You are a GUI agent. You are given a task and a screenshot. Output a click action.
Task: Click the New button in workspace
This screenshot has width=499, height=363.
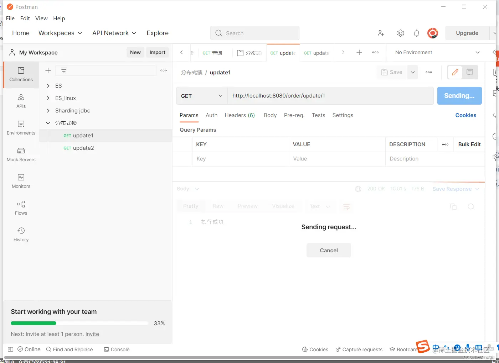pyautogui.click(x=135, y=52)
